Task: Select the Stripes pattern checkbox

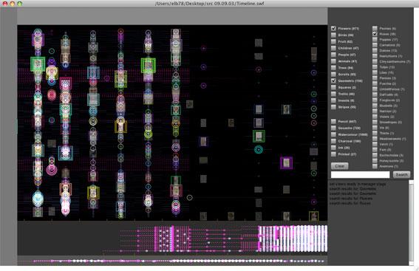Action: coord(333,107)
